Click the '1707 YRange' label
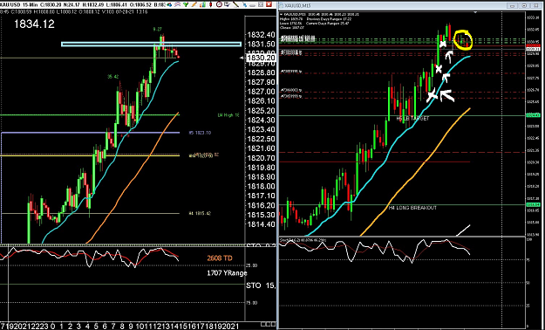 click(227, 273)
